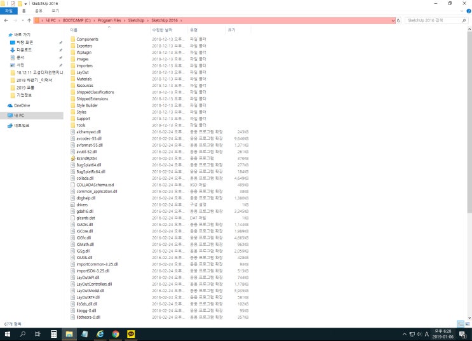Screen dimensions: 472x341
Task: Expand breadcrumb arrow after BOOTCAMP (C:)
Action: [x=94, y=20]
